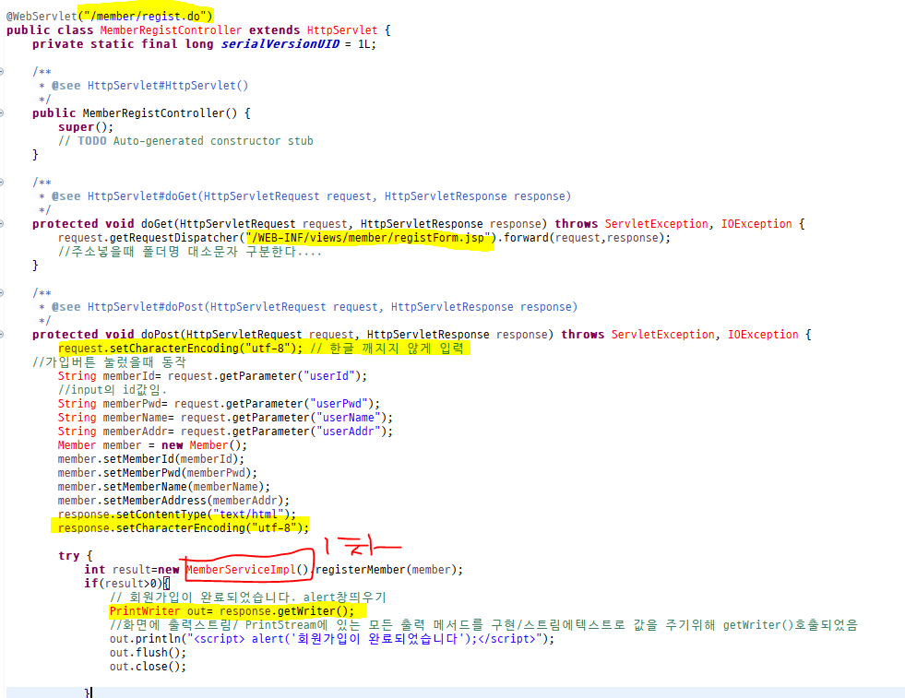Screen dimensions: 905x698
Task: Click the alert창띄우기 comment line
Action: pyautogui.click(x=247, y=597)
